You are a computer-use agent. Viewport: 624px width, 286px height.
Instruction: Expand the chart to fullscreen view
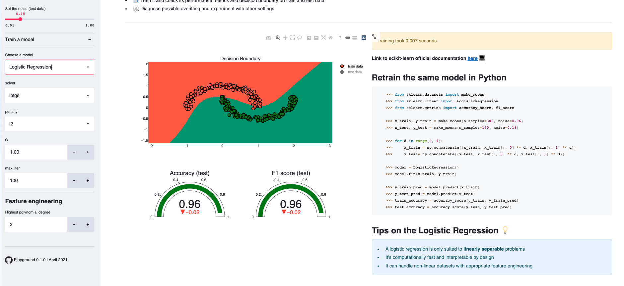coord(374,36)
